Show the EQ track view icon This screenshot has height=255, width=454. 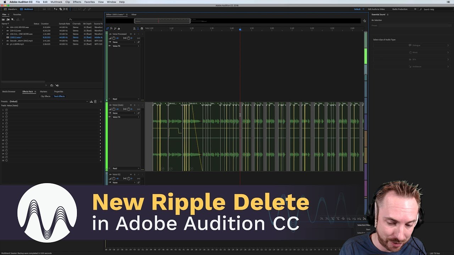[118, 28]
